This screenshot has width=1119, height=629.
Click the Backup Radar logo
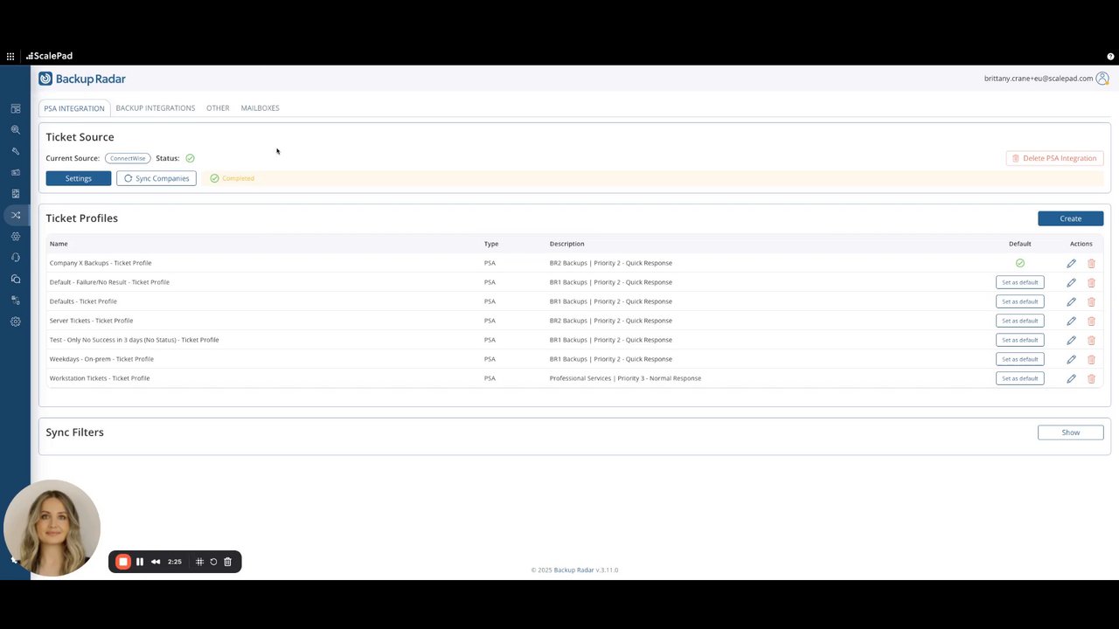coord(82,79)
